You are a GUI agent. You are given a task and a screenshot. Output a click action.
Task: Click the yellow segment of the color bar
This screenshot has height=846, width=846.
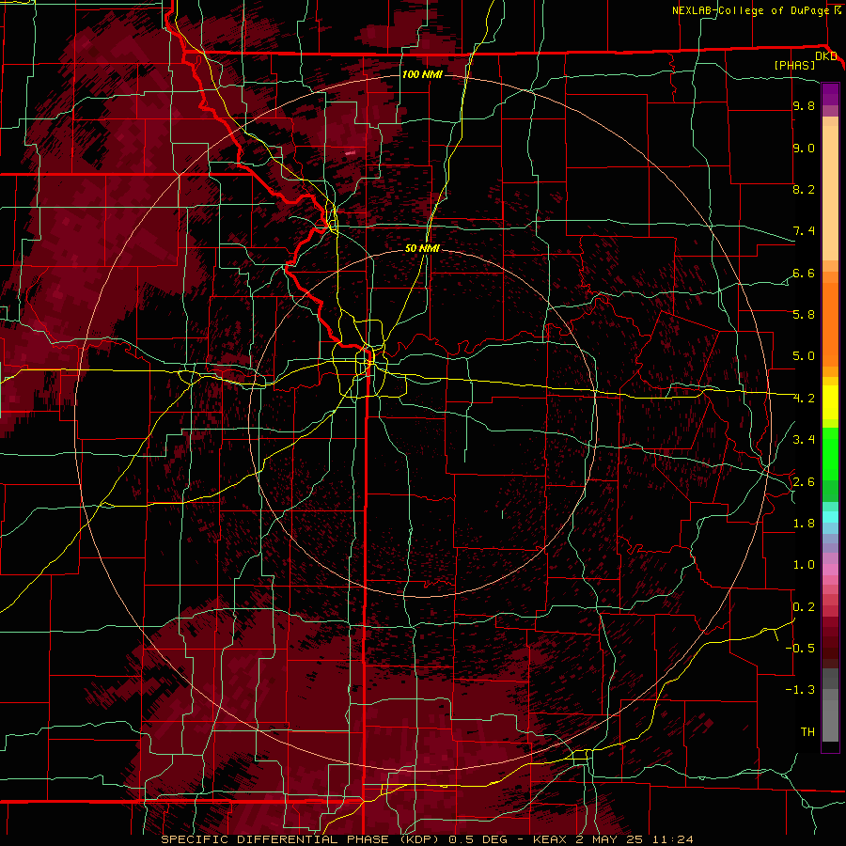pos(830,402)
